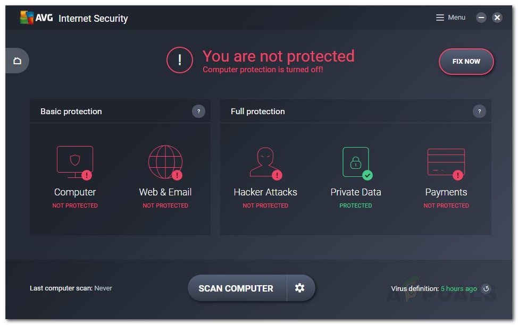Minimize the AVG Internet Security window
This screenshot has height=325, width=518.
[481, 18]
